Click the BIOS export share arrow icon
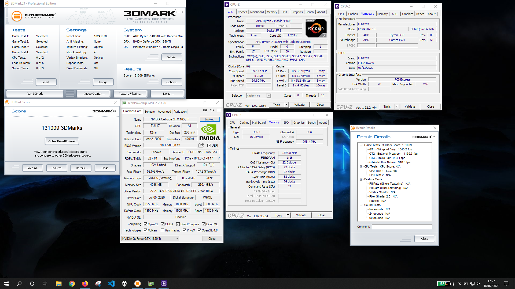Screen dimensions: 515x289 [201, 145]
